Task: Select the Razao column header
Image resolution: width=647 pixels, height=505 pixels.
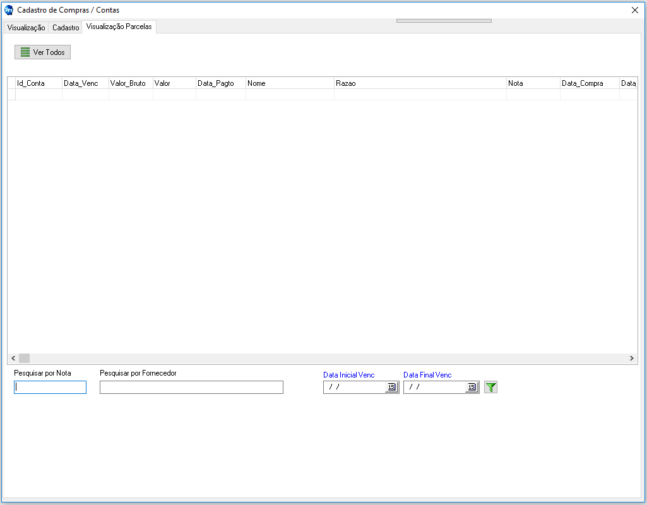Action: (x=420, y=83)
